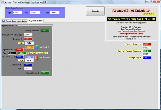Maximize the calculator window
Image resolution: width=161 pixels, height=110 pixels.
[151, 2]
